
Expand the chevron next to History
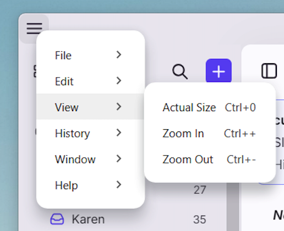click(x=119, y=133)
